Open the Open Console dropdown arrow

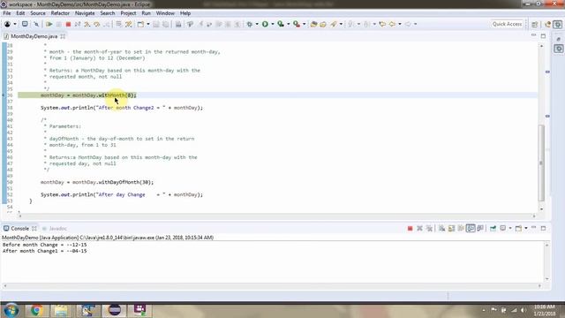pos(526,228)
